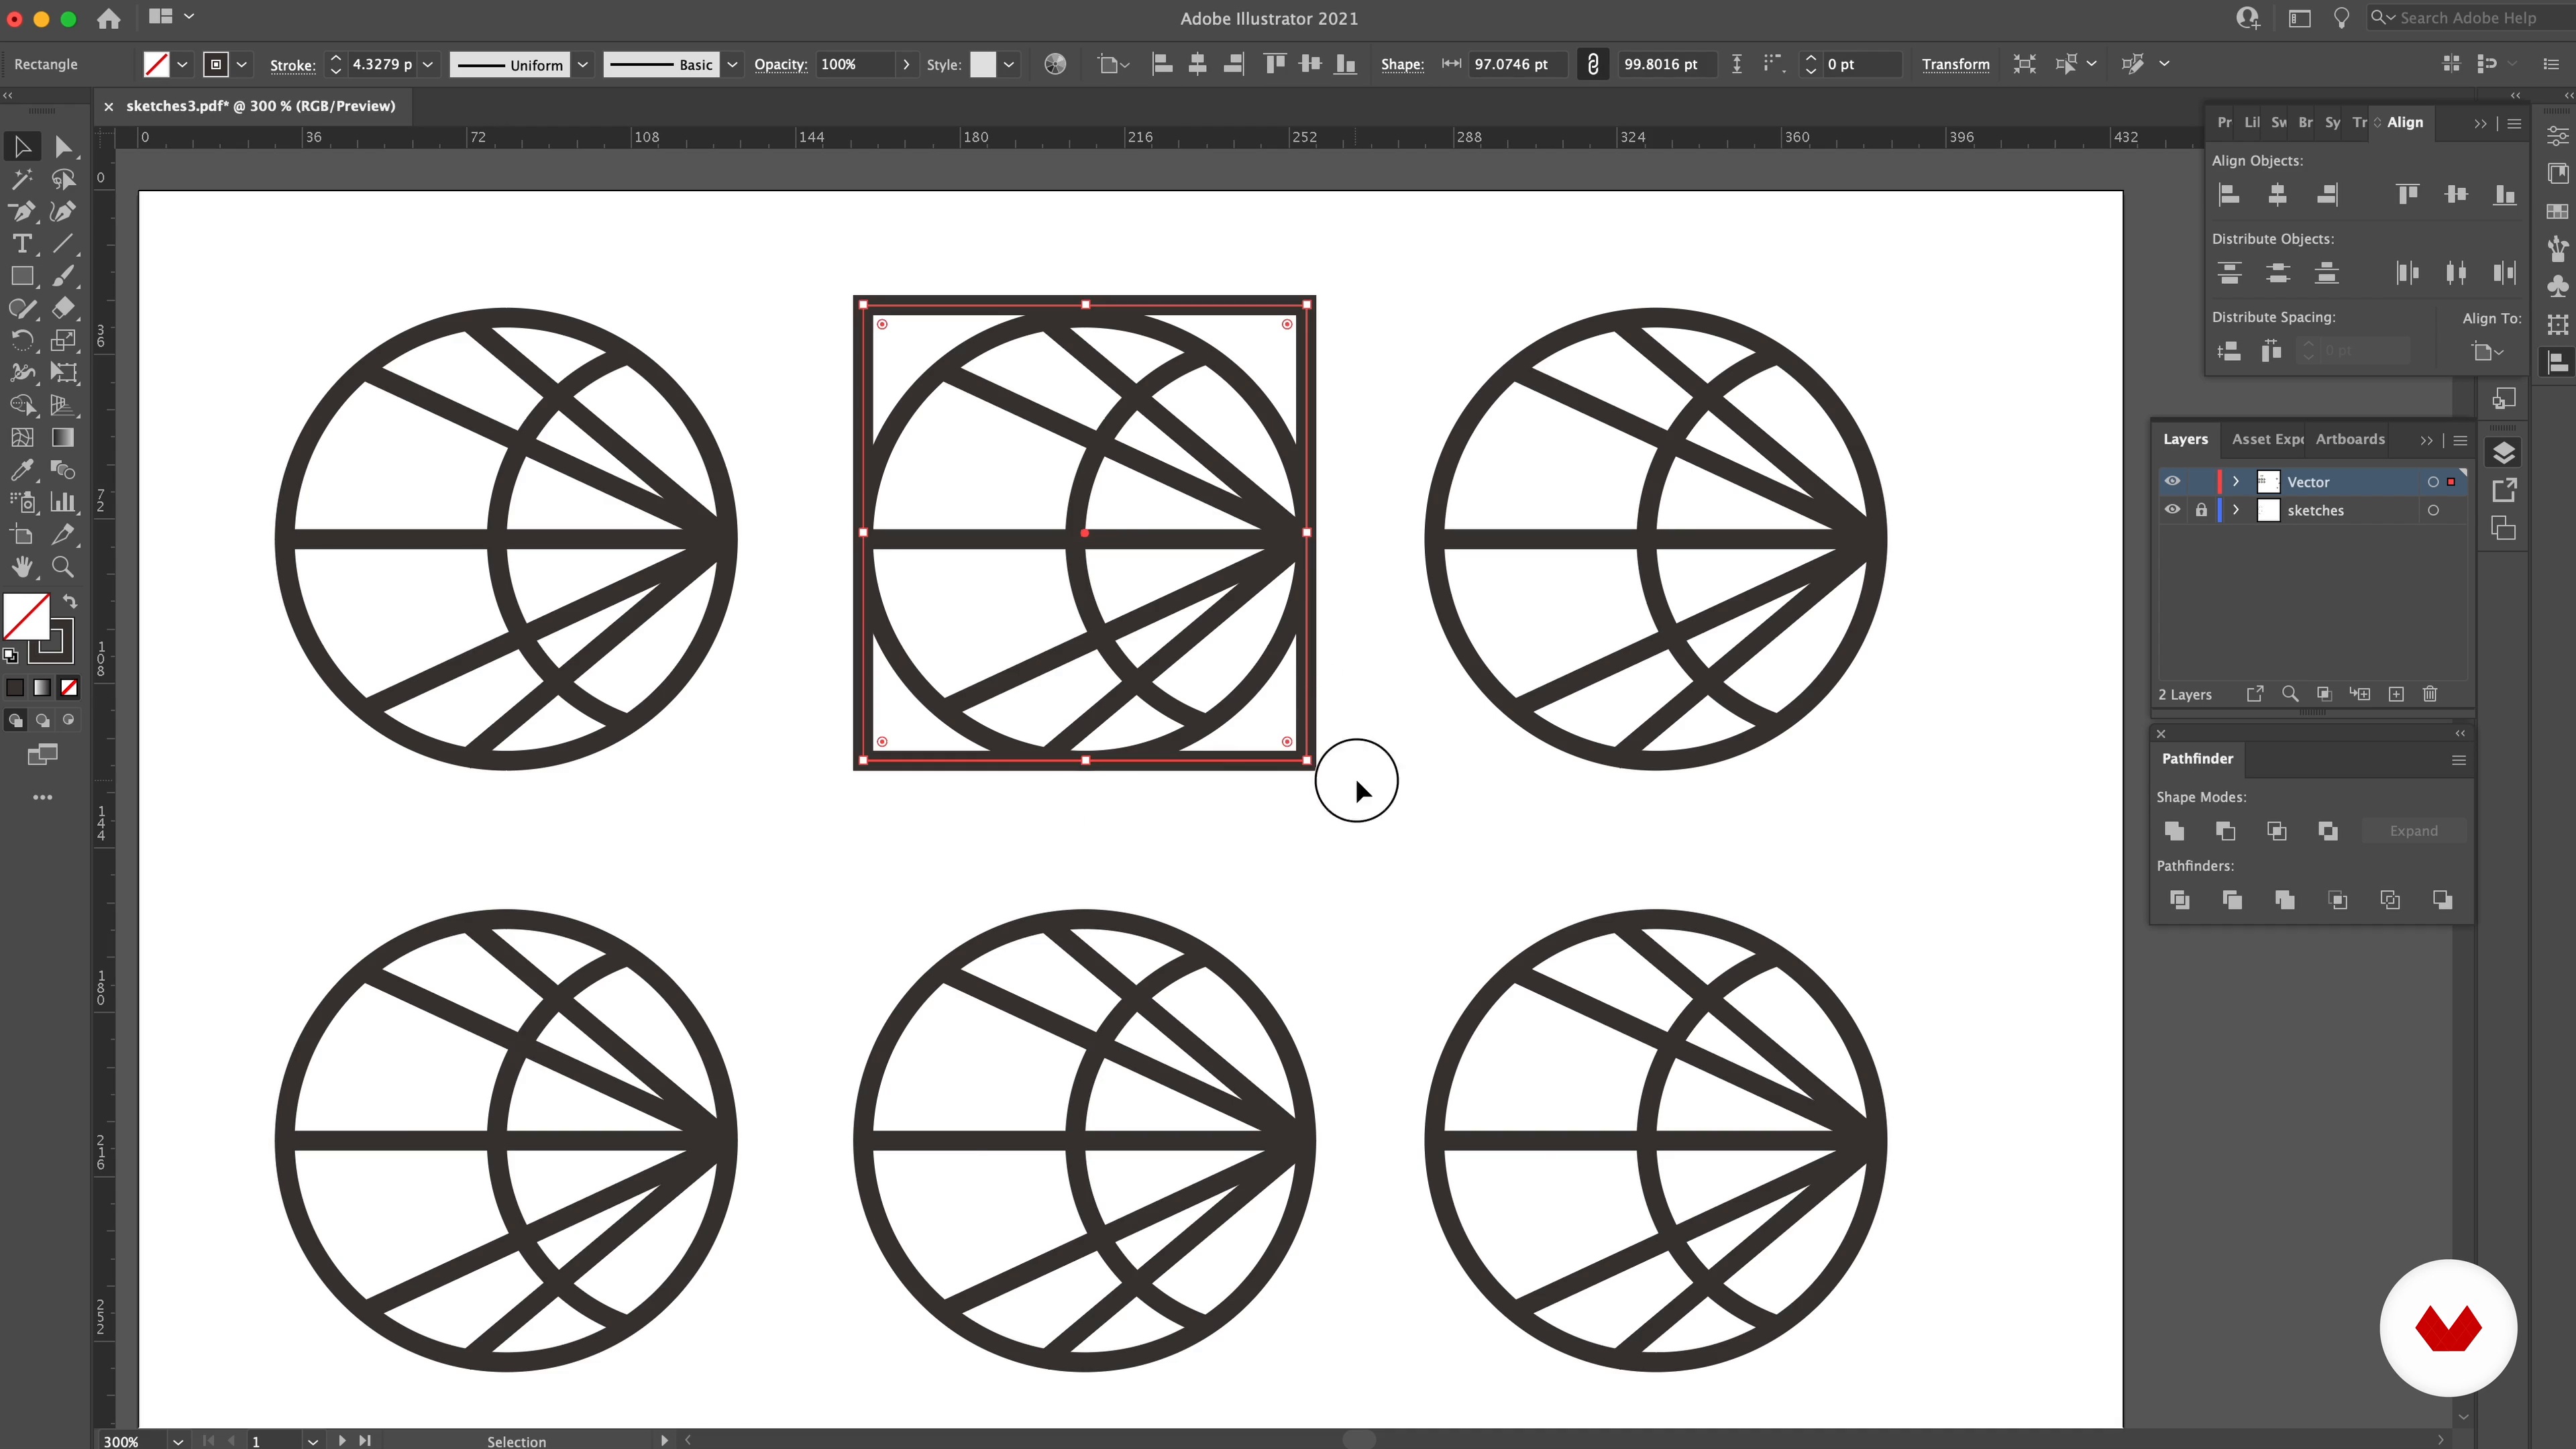Select the Rotate tool
Image resolution: width=2576 pixels, height=1449 pixels.
click(22, 341)
